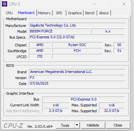
Task: Go to the SPD tab
Action: tap(59, 13)
